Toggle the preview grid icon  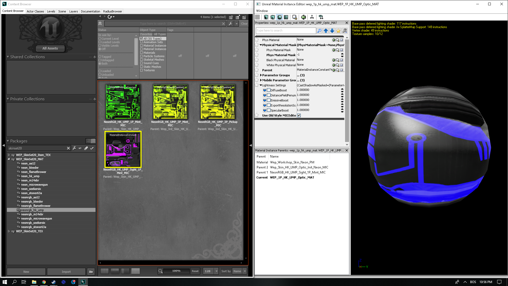click(257, 17)
